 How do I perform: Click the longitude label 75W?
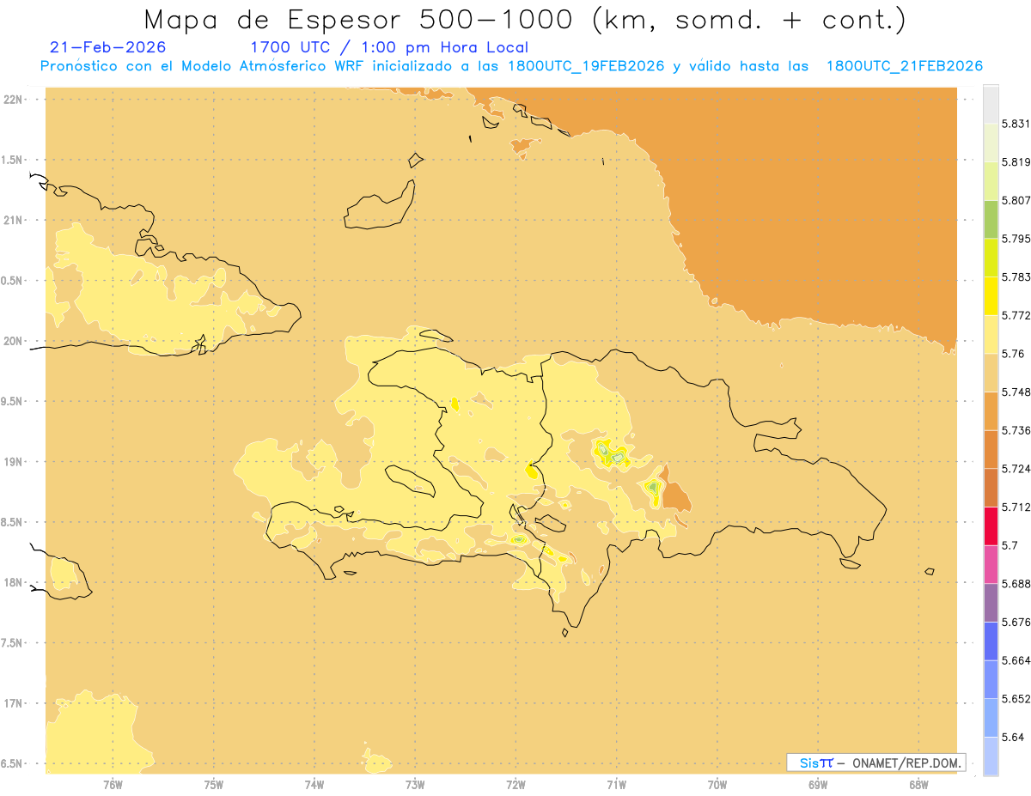point(214,784)
